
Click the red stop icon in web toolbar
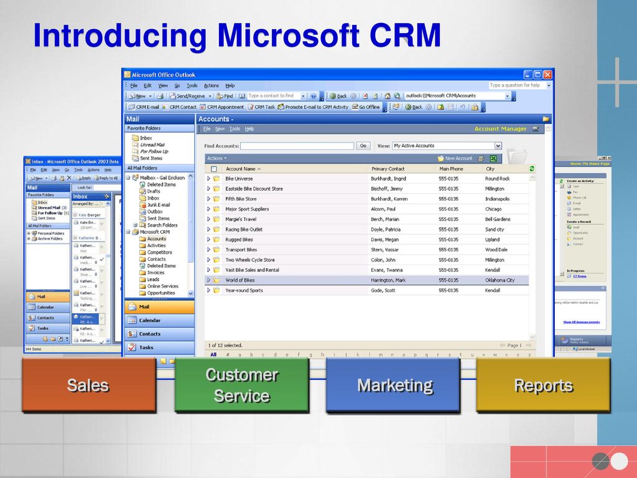pyautogui.click(x=365, y=96)
